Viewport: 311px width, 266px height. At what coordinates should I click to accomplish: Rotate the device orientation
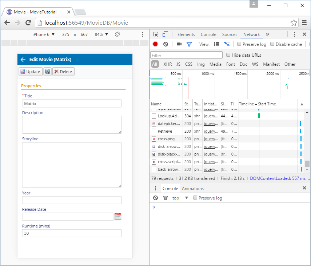(117, 35)
